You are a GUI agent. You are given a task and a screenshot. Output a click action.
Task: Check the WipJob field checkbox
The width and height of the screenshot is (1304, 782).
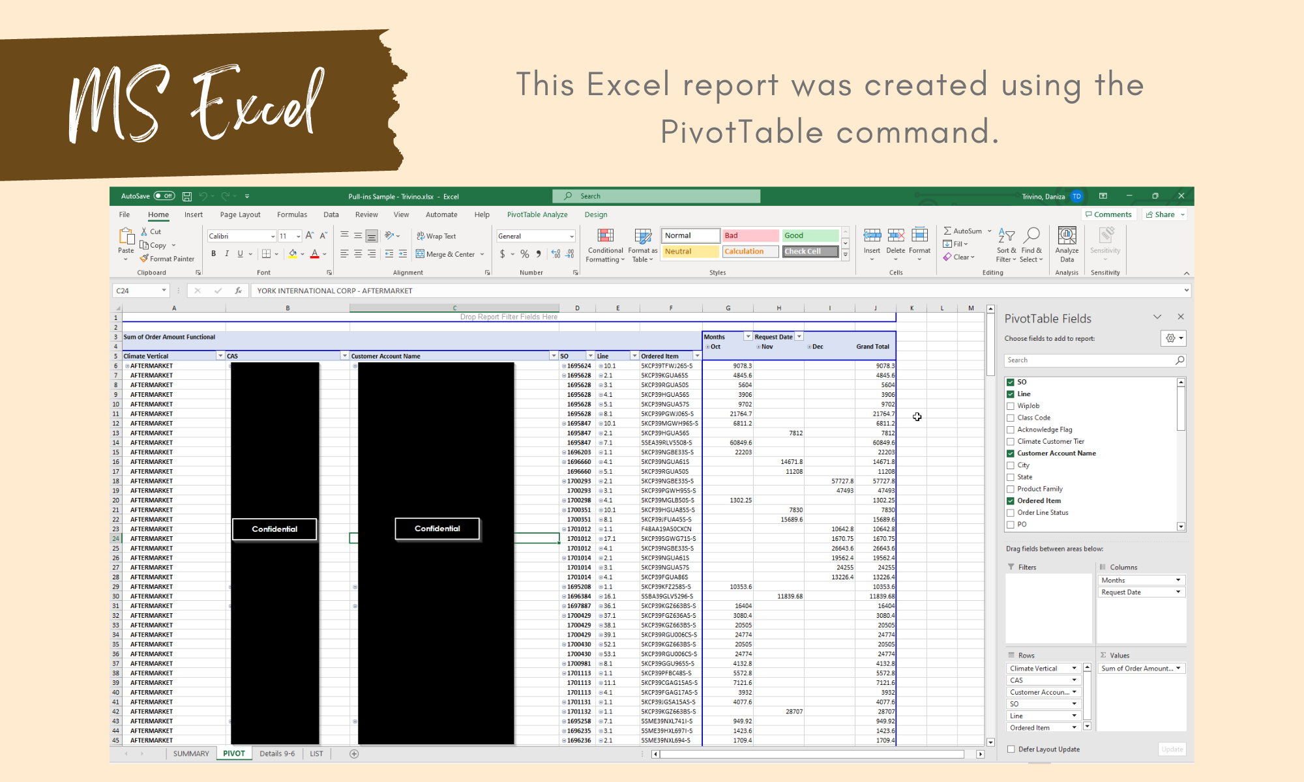(x=1011, y=406)
